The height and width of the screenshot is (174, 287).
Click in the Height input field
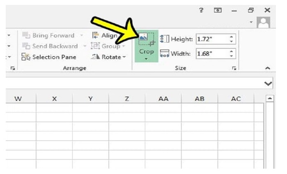pos(211,39)
